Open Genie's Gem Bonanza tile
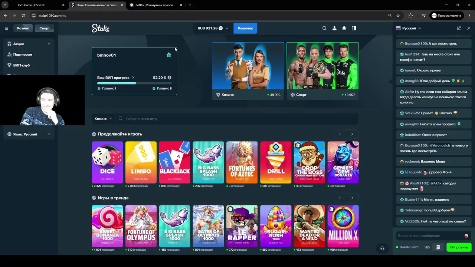 343,162
